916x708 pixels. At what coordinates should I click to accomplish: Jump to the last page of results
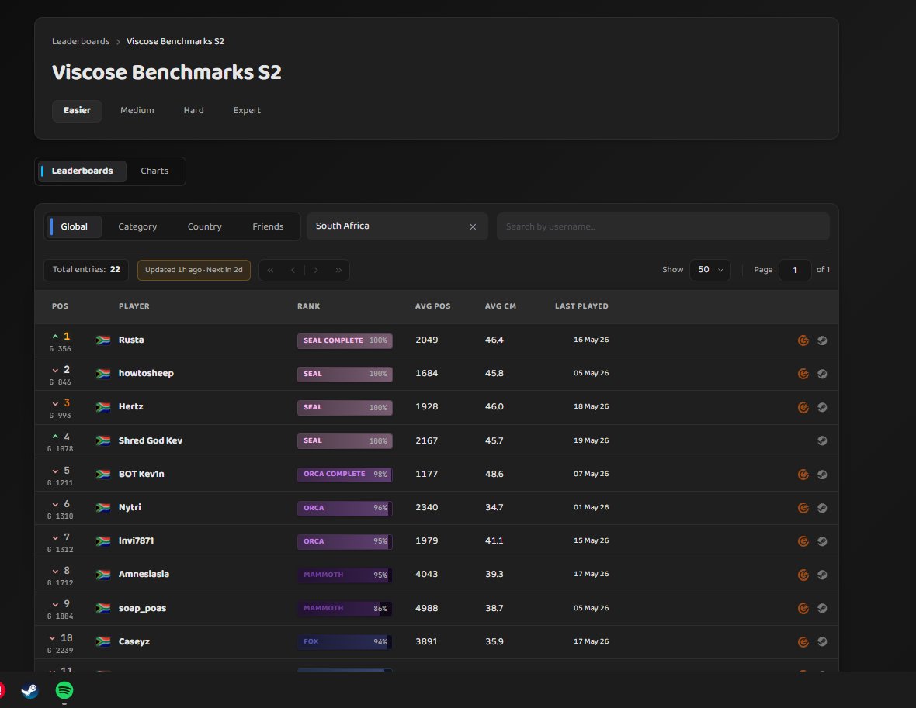(338, 270)
